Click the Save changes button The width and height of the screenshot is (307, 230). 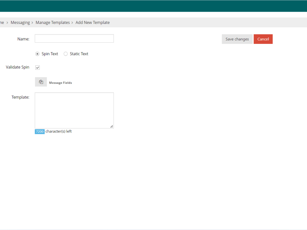pos(237,39)
